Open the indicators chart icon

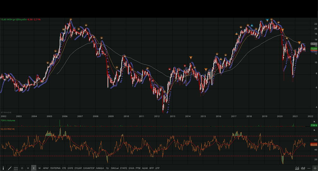(x=297, y=168)
